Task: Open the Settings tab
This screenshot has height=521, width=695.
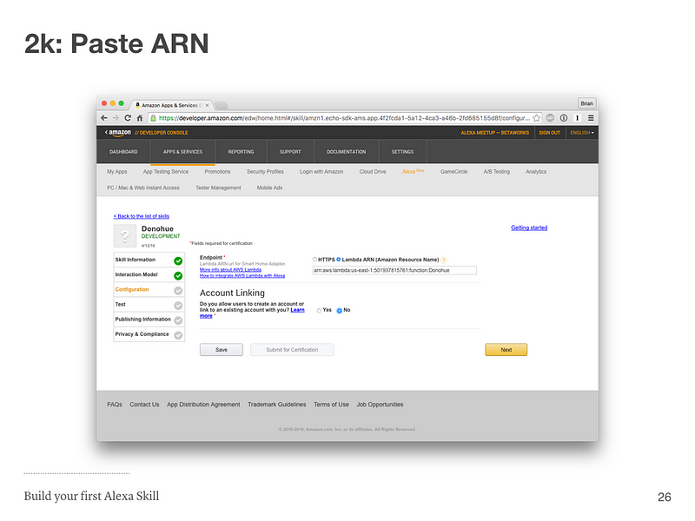Action: click(402, 151)
